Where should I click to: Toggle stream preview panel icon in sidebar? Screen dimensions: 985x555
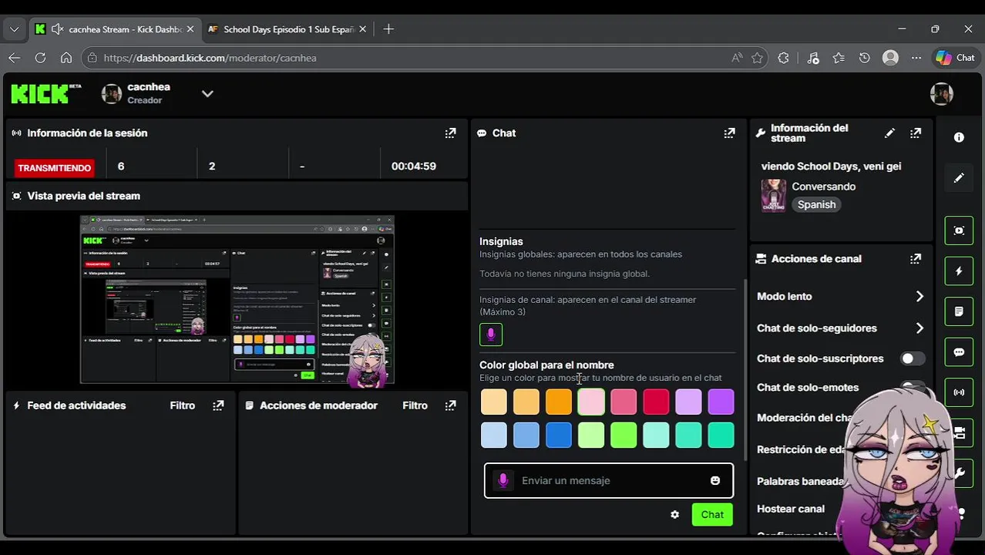(959, 230)
